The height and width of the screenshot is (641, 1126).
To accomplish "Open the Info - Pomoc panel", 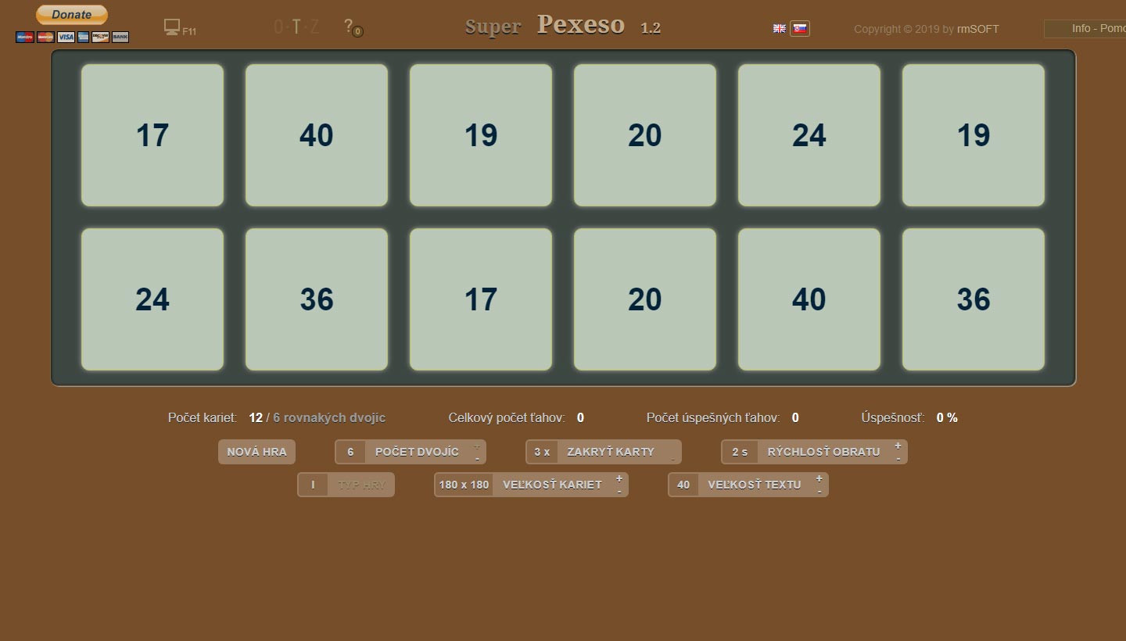I will click(1085, 28).
